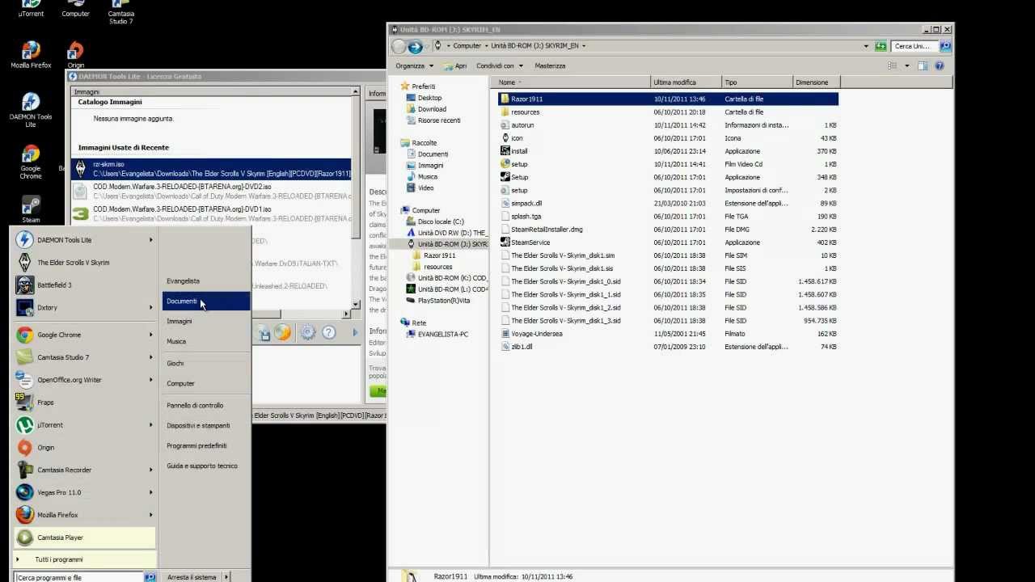Screen dimensions: 1035x582
Task: Launch The Elder Scrolls V Skyrim from Start menu
Action: click(84, 263)
